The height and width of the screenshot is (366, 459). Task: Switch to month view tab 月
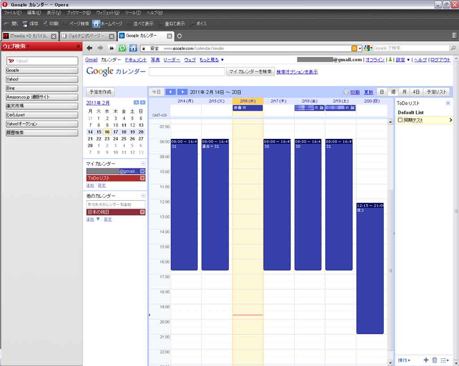404,92
